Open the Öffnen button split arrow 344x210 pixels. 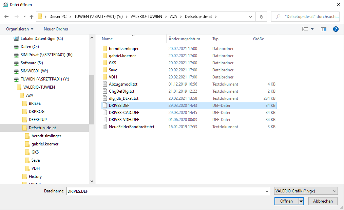[301, 201]
